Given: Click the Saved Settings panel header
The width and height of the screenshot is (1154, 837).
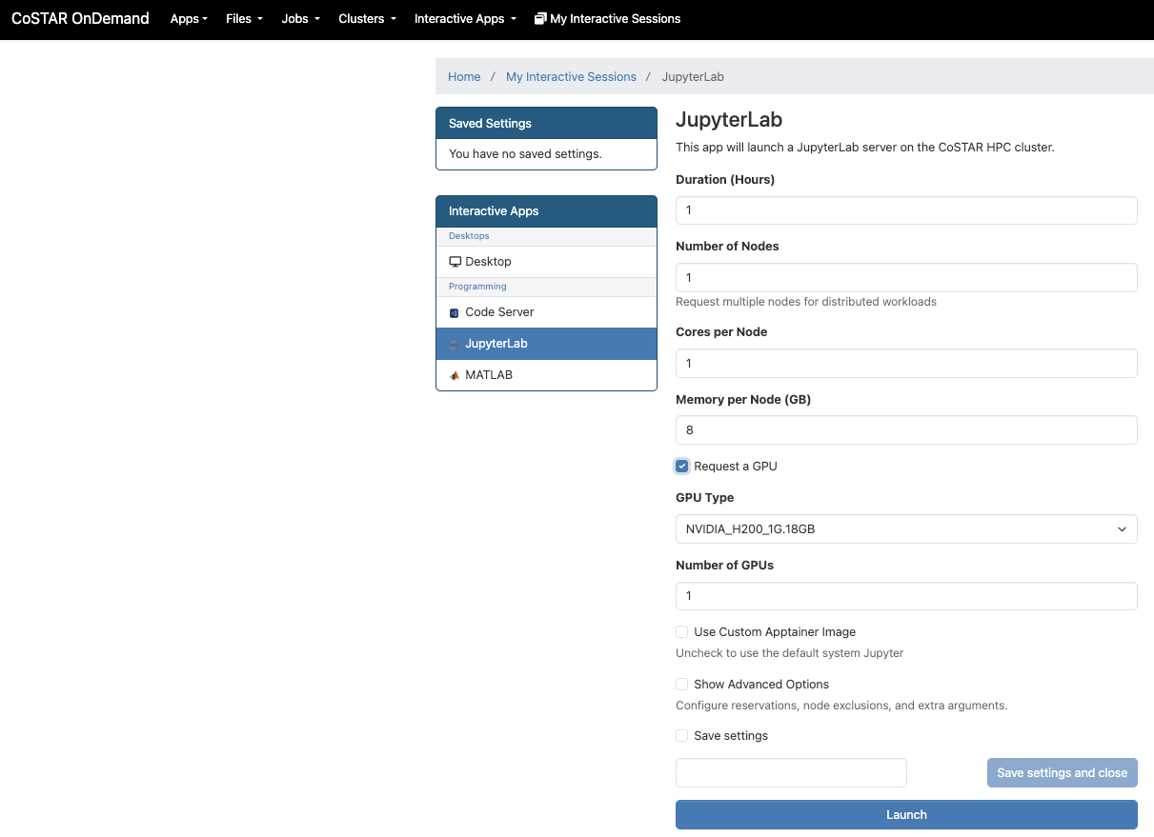Looking at the screenshot, I should pyautogui.click(x=546, y=124).
